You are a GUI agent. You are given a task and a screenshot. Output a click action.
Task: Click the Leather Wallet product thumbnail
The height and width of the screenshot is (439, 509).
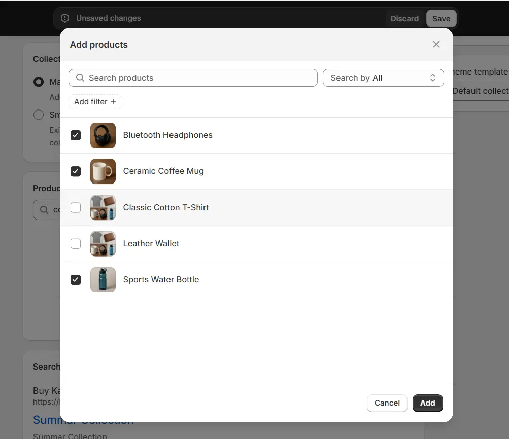click(103, 244)
